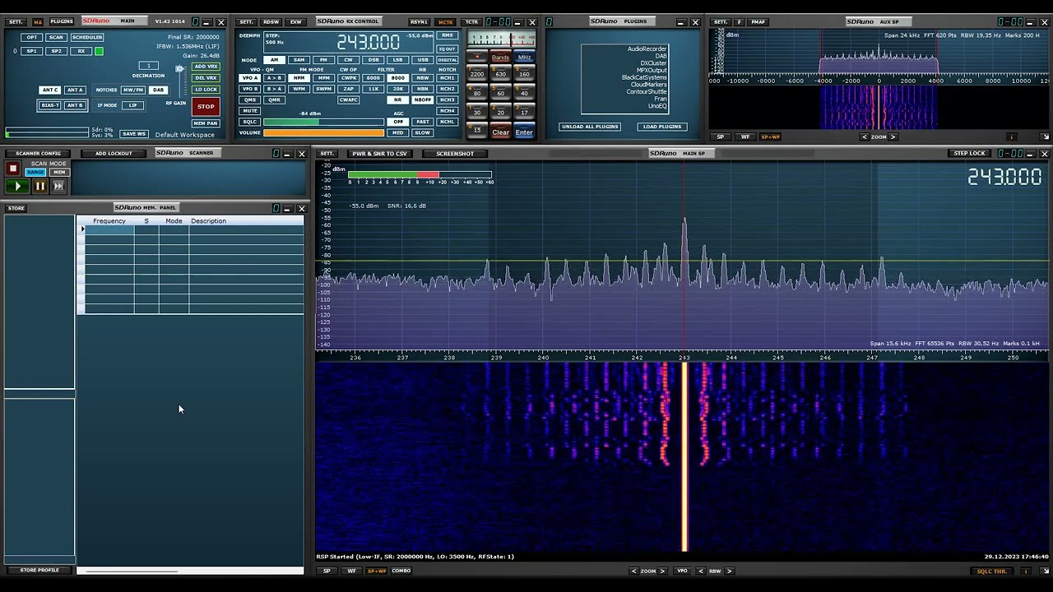Screen dimensions: 1053x592
Task: Open the COMBO view in Main SP
Action: coord(401,571)
